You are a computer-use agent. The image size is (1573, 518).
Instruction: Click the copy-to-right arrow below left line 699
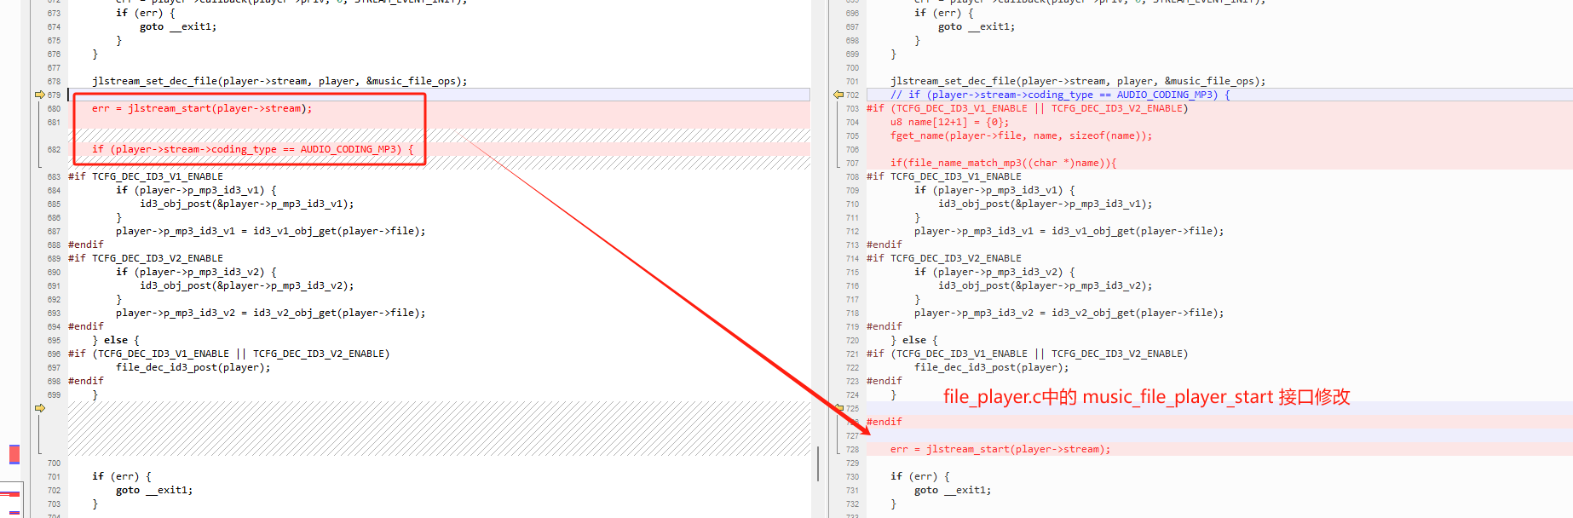point(39,408)
